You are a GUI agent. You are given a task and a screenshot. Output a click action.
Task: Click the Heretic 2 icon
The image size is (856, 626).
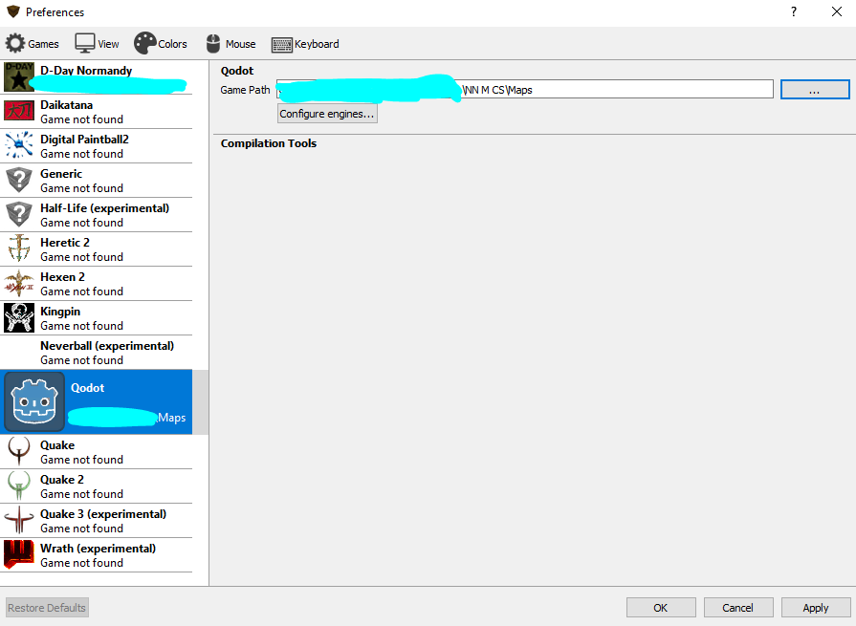pyautogui.click(x=19, y=248)
